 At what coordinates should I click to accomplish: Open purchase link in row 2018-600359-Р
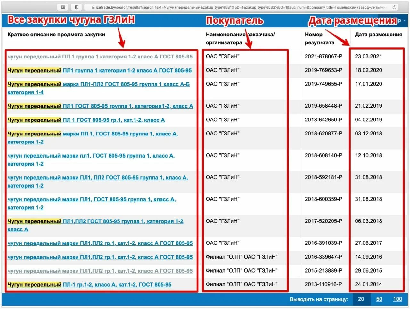(92, 203)
